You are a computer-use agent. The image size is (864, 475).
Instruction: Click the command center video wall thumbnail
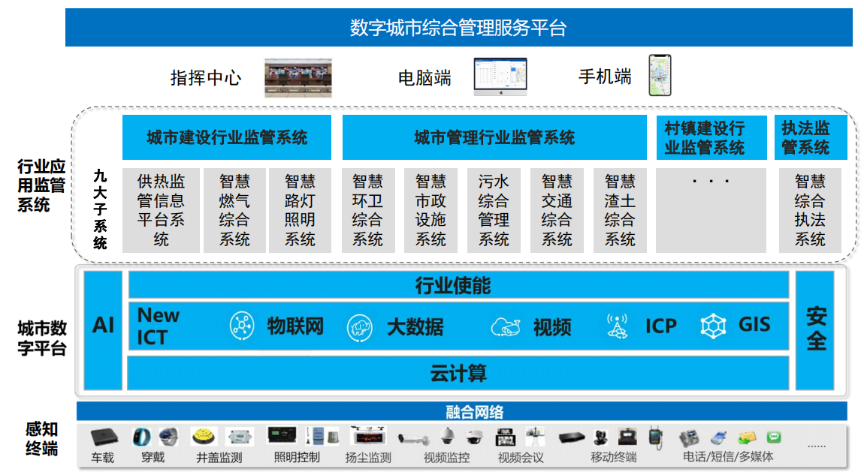point(298,77)
